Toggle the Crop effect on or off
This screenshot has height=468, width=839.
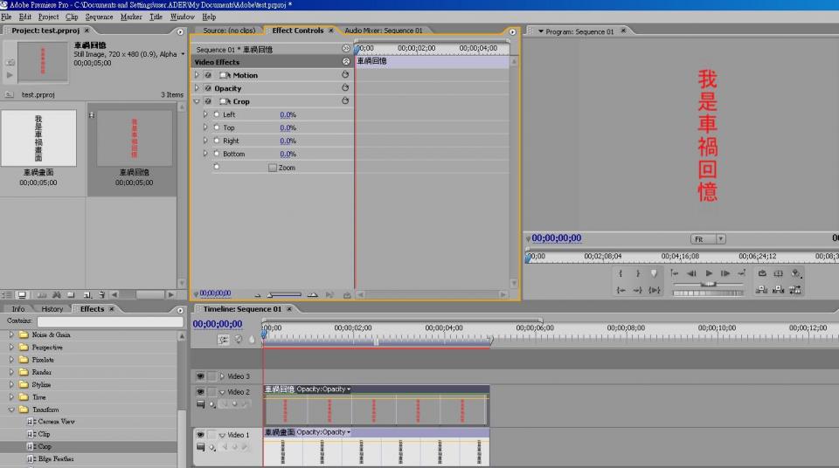pyautogui.click(x=208, y=101)
